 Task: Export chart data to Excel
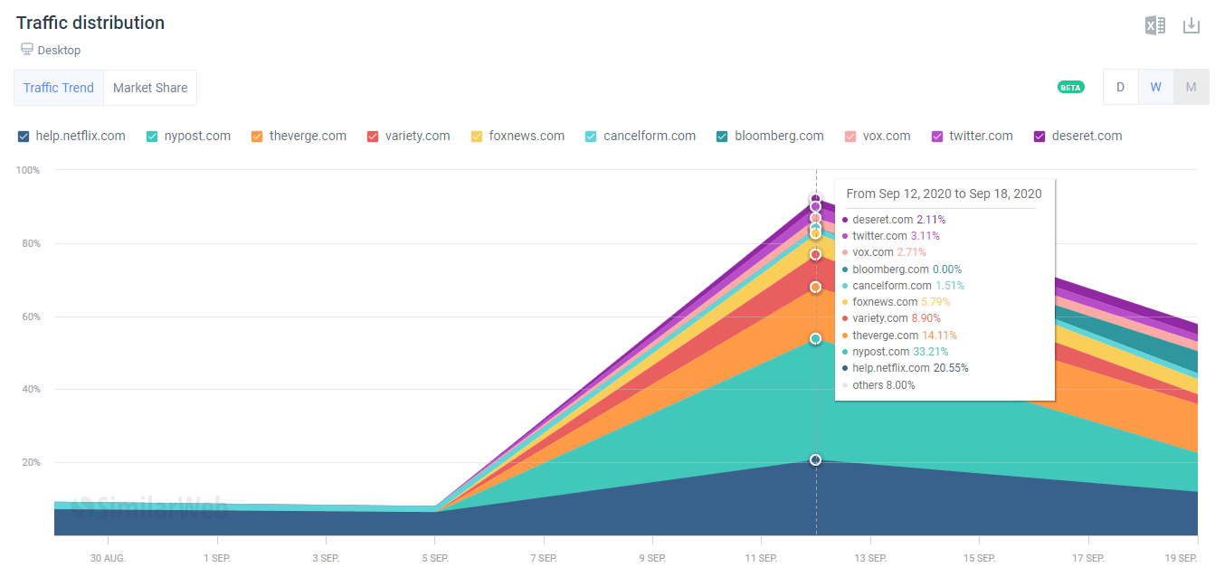click(1154, 25)
